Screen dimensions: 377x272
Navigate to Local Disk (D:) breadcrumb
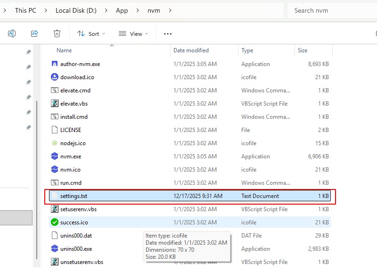(x=76, y=10)
